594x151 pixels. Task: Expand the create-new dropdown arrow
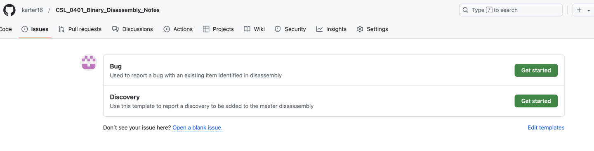pos(589,10)
